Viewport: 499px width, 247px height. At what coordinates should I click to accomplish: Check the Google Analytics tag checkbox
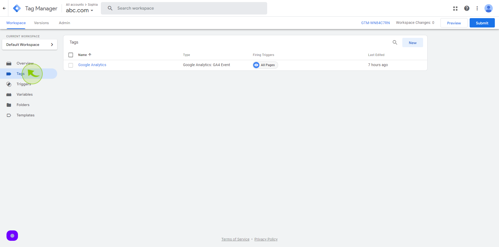(71, 65)
